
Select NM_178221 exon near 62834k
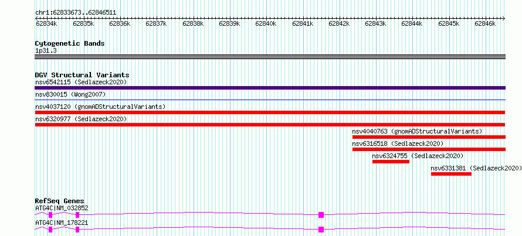[50, 230]
